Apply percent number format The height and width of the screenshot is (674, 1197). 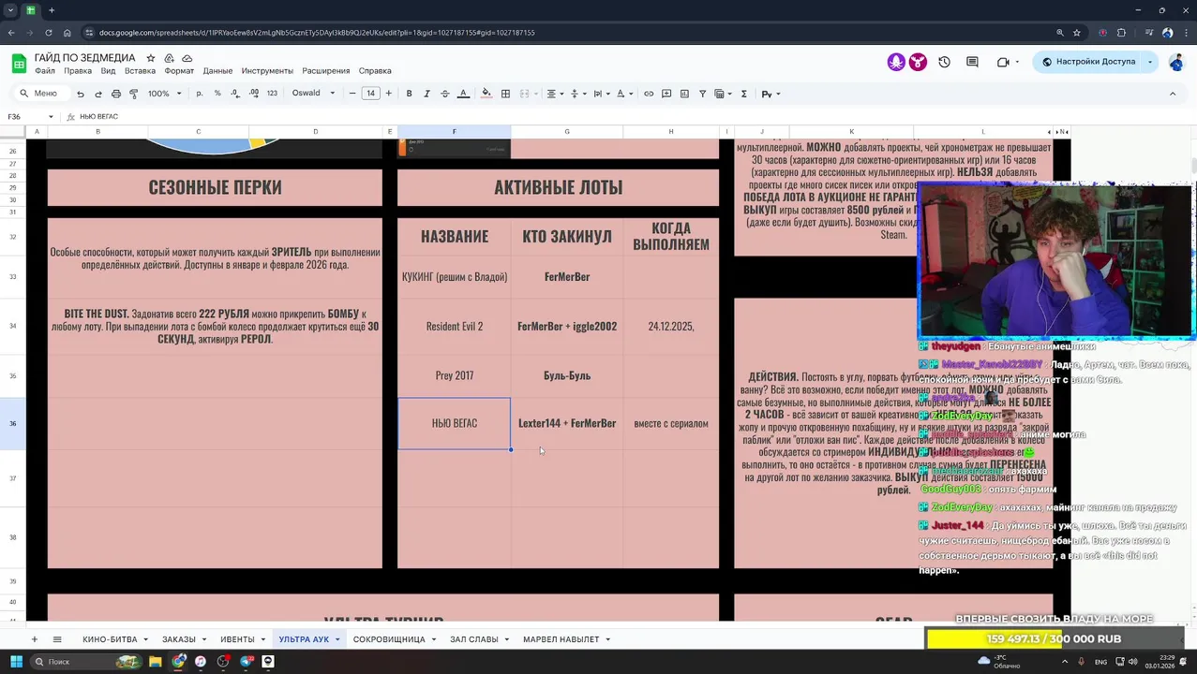click(x=217, y=94)
